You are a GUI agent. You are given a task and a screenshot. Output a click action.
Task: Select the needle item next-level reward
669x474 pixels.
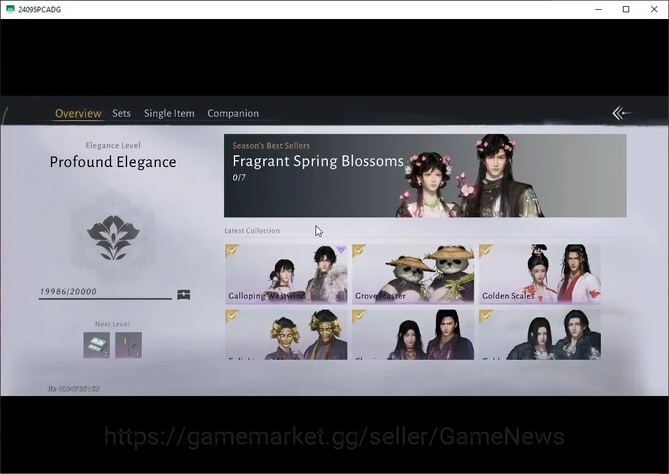pyautogui.click(x=128, y=344)
